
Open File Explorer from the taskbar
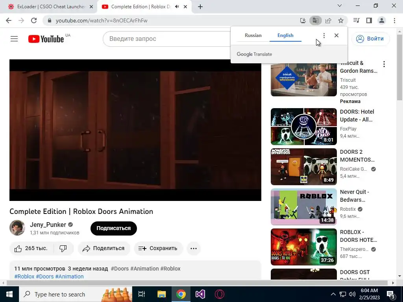point(162,294)
